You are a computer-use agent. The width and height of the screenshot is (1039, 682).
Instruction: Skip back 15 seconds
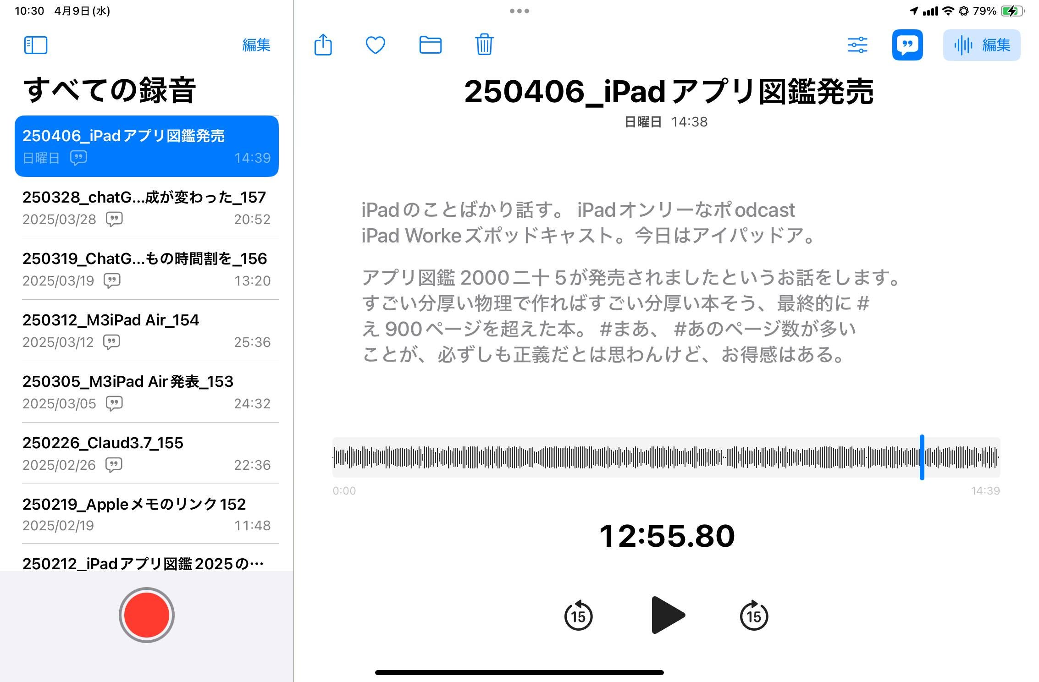[x=578, y=615]
